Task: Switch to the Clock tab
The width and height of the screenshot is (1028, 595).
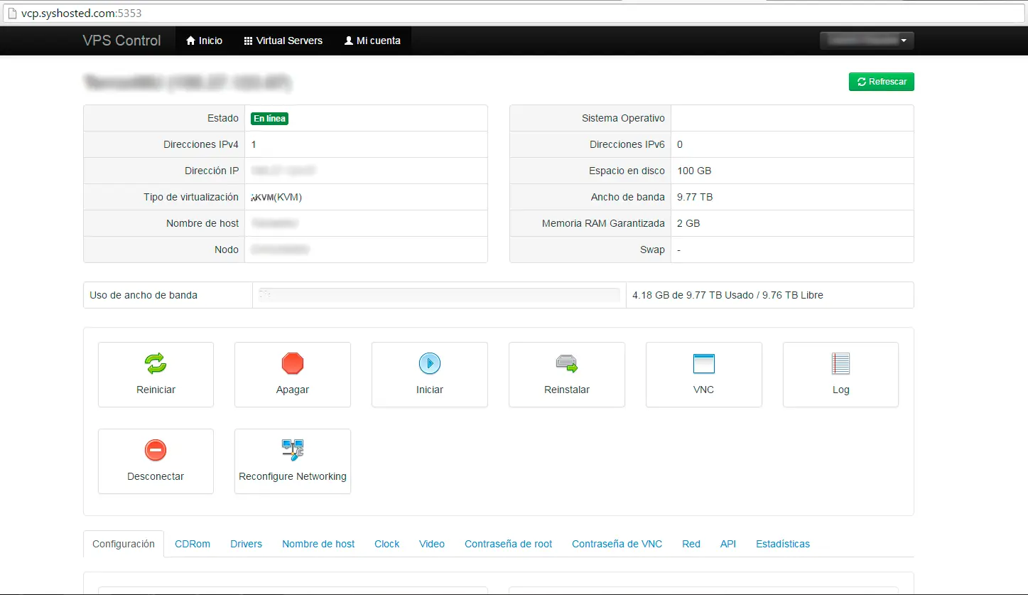Action: click(387, 544)
